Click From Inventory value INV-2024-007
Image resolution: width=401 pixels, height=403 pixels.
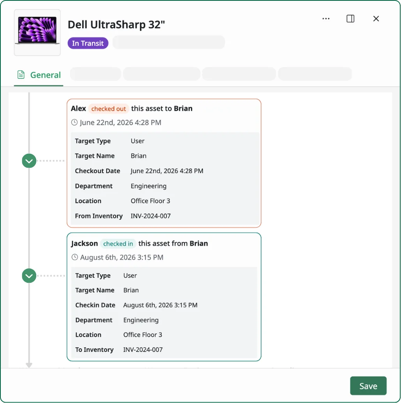click(151, 216)
